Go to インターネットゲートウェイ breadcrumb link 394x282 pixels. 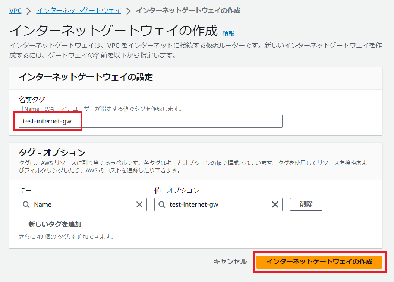point(79,10)
